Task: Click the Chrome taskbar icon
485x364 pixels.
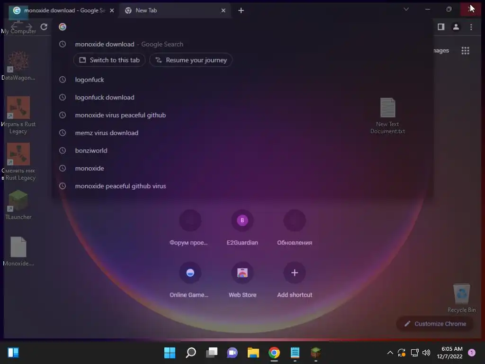Action: tap(274, 353)
